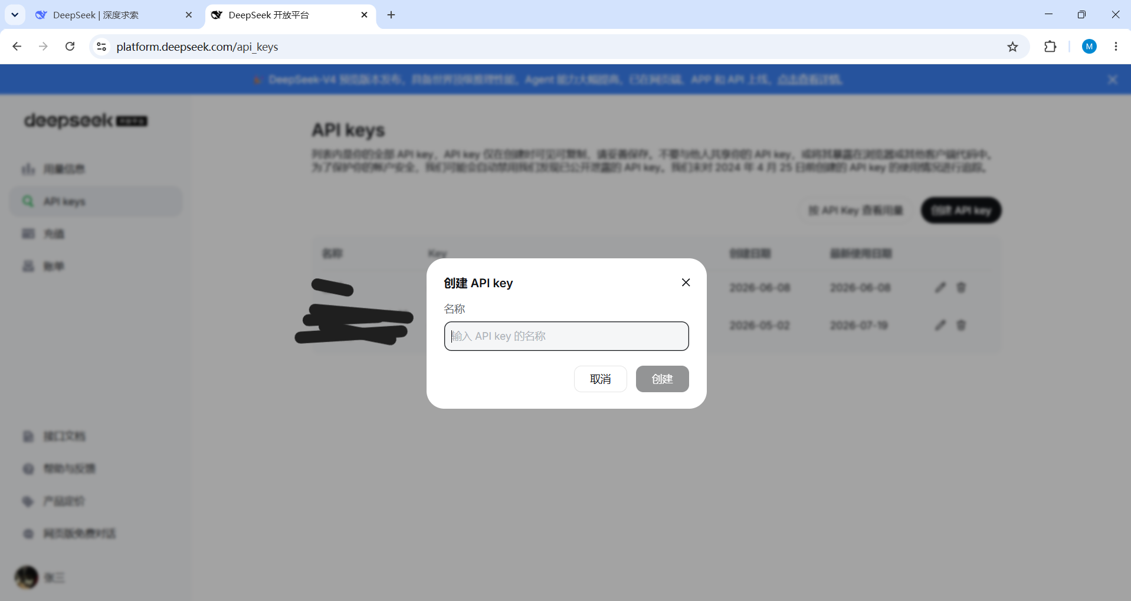This screenshot has width=1131, height=601.
Task: Edit the key created 2026-06-08
Action: 940,287
